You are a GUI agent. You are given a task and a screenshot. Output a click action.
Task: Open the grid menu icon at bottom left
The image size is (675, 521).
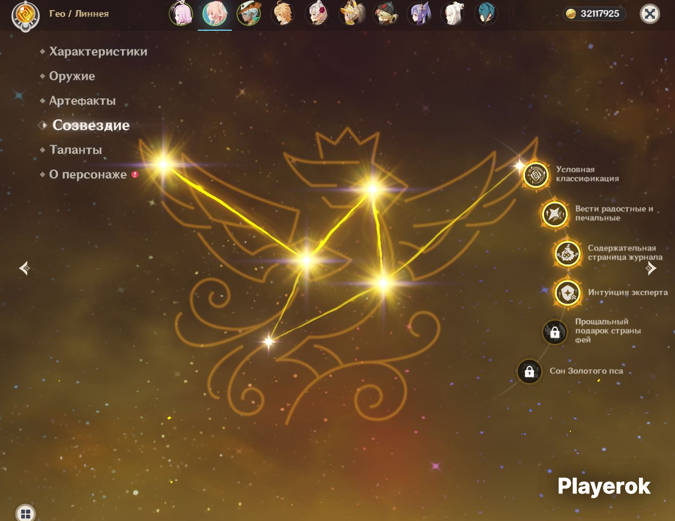pyautogui.click(x=25, y=513)
